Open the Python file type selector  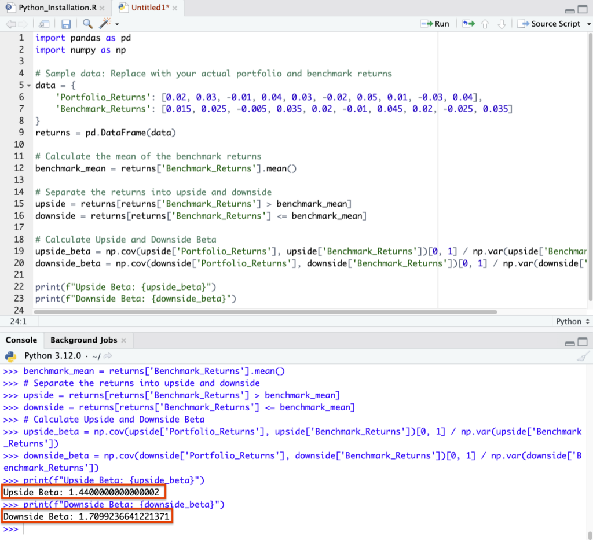click(572, 321)
